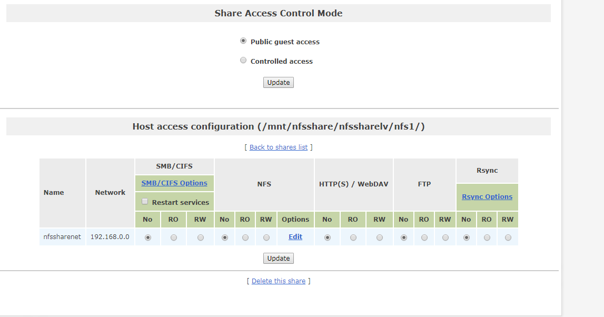The image size is (604, 317).
Task: Delete this share
Action: click(279, 281)
